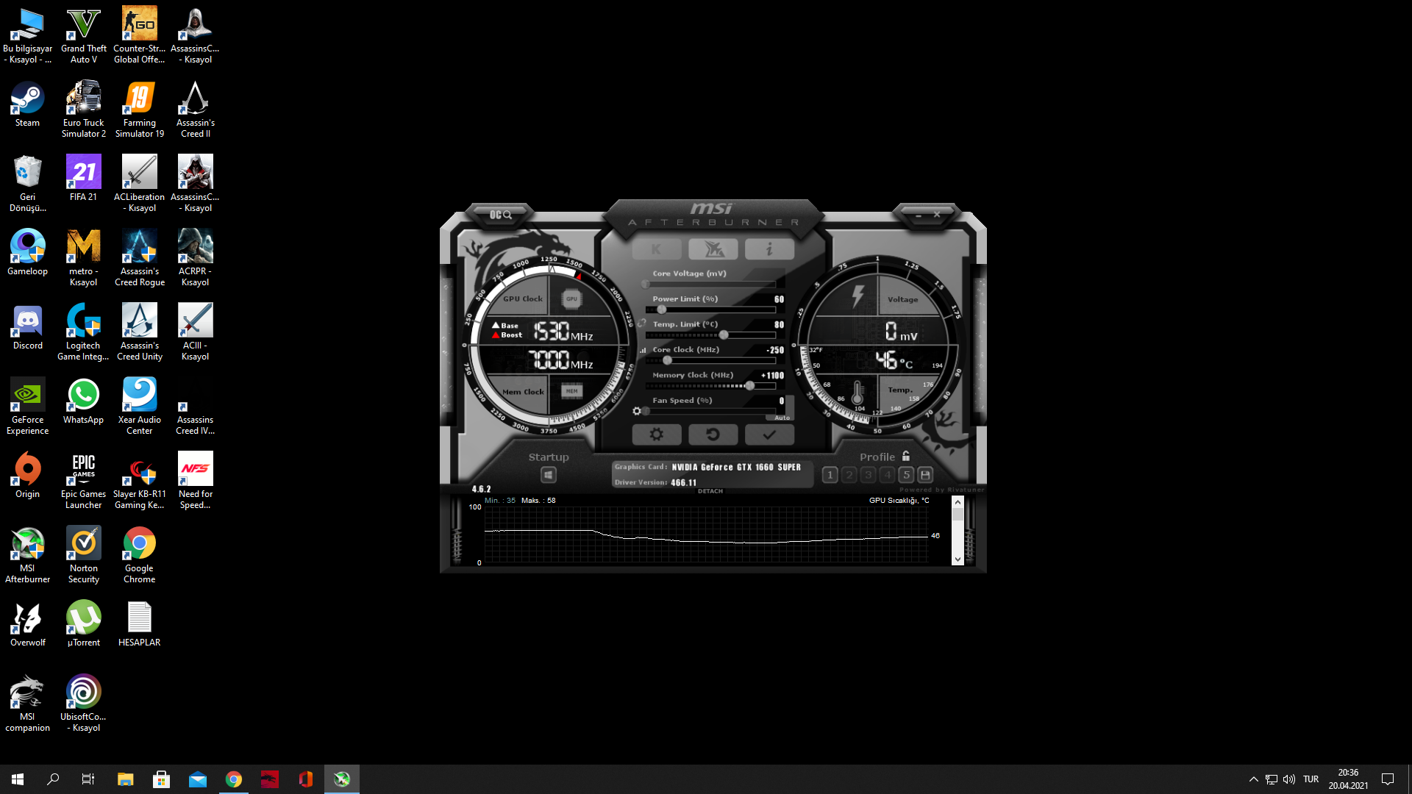Viewport: 1412px width, 794px height.
Task: Save the current profile with the floppy icon
Action: [926, 475]
